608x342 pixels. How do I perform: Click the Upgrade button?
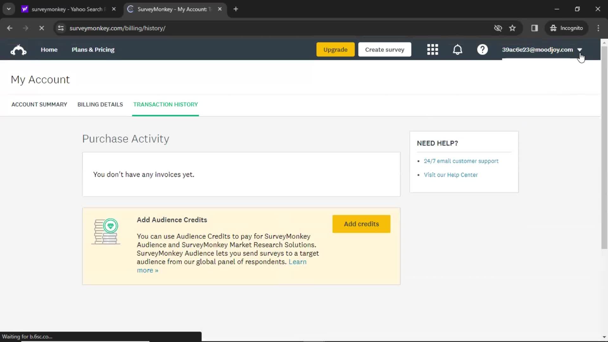coord(335,49)
